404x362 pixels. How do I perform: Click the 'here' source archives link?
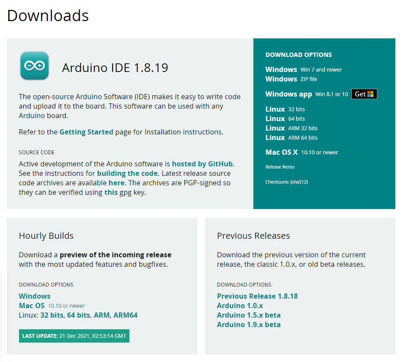(x=117, y=183)
